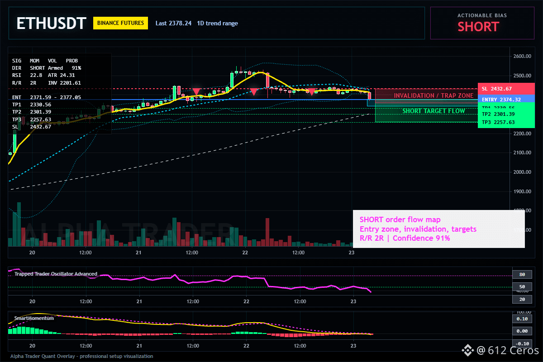543x362 pixels.
Task: Click the latest red candle at the chart's right edge
Action: coord(370,96)
